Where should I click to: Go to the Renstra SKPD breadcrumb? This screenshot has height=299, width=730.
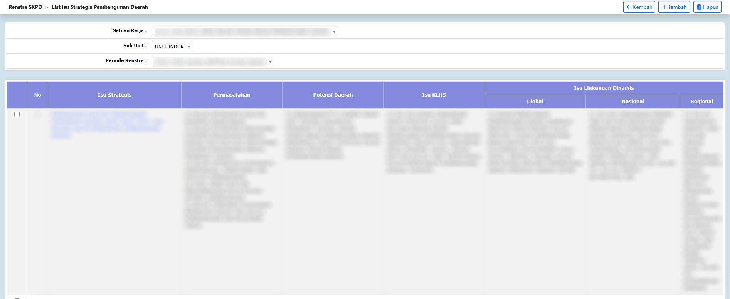[25, 7]
